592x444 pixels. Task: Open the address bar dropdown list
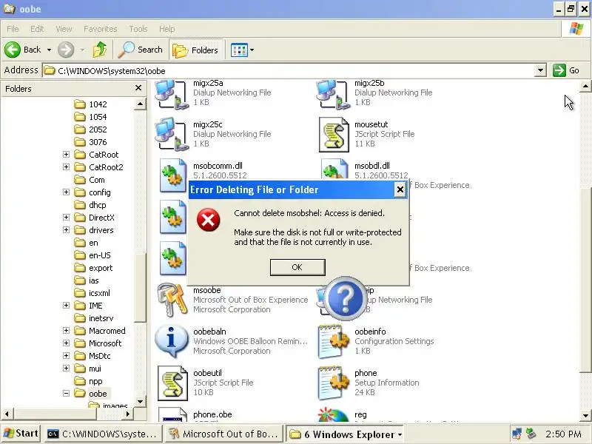coord(540,70)
